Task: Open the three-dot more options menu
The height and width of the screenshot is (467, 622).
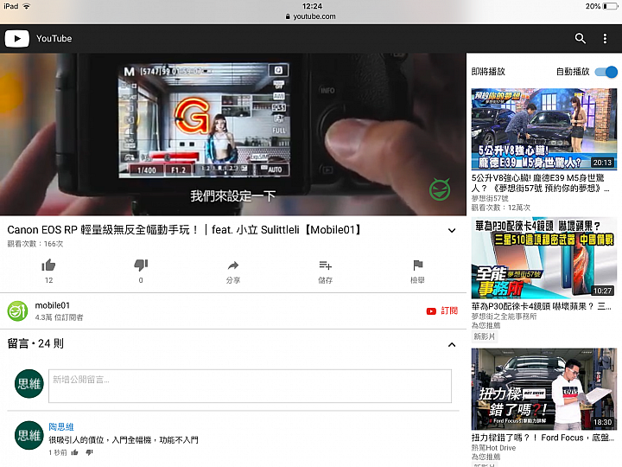Action: pos(605,38)
